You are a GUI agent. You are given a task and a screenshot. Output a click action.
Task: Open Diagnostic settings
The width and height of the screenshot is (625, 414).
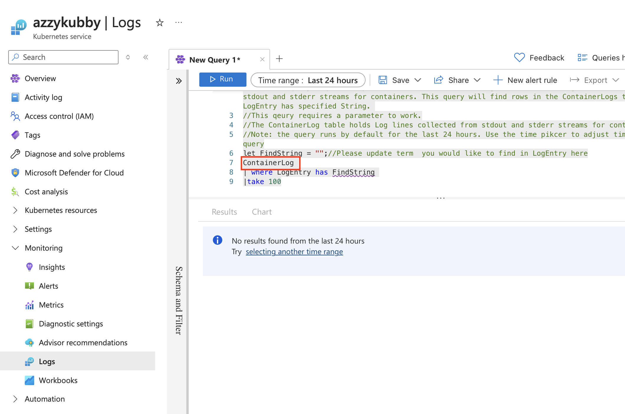[71, 324]
